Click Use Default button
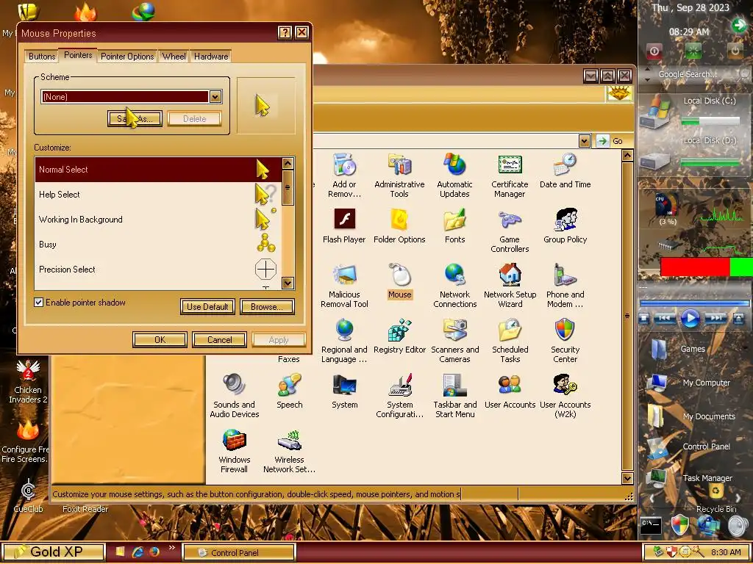753x564 pixels. tap(207, 307)
